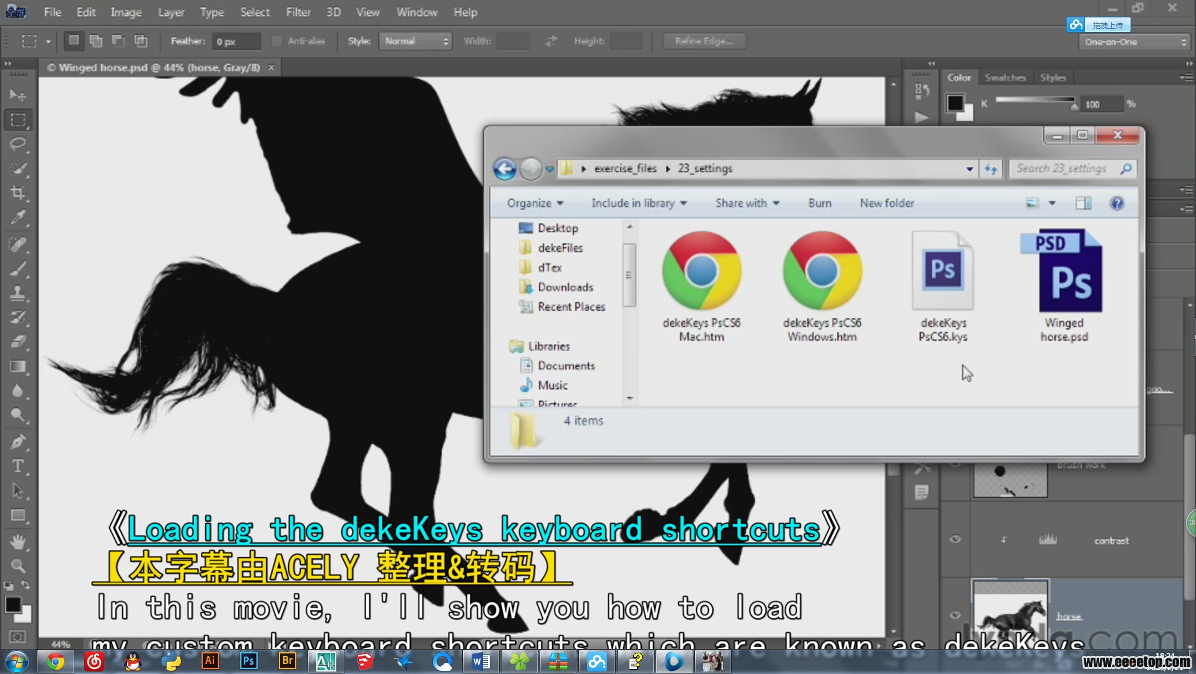1196x674 pixels.
Task: Open the tool preset picker arrow
Action: (48, 42)
